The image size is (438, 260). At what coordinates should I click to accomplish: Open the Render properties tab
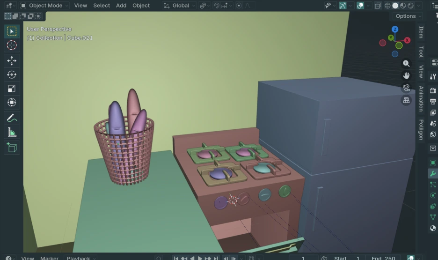[433, 90]
